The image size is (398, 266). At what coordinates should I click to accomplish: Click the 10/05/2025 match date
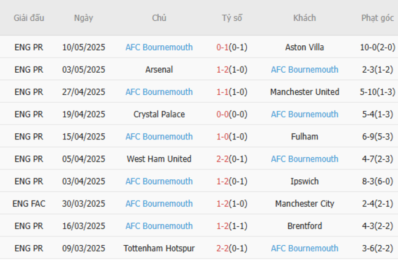[83, 47]
